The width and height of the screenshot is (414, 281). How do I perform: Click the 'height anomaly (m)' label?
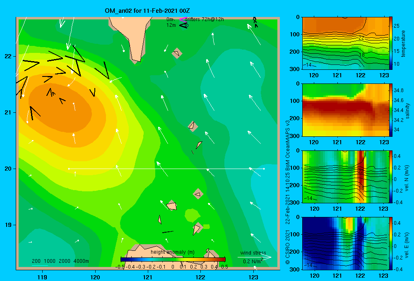click(172, 252)
